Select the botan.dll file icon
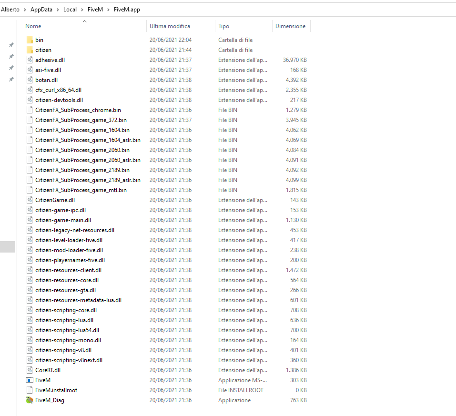456x416 pixels. coord(30,80)
